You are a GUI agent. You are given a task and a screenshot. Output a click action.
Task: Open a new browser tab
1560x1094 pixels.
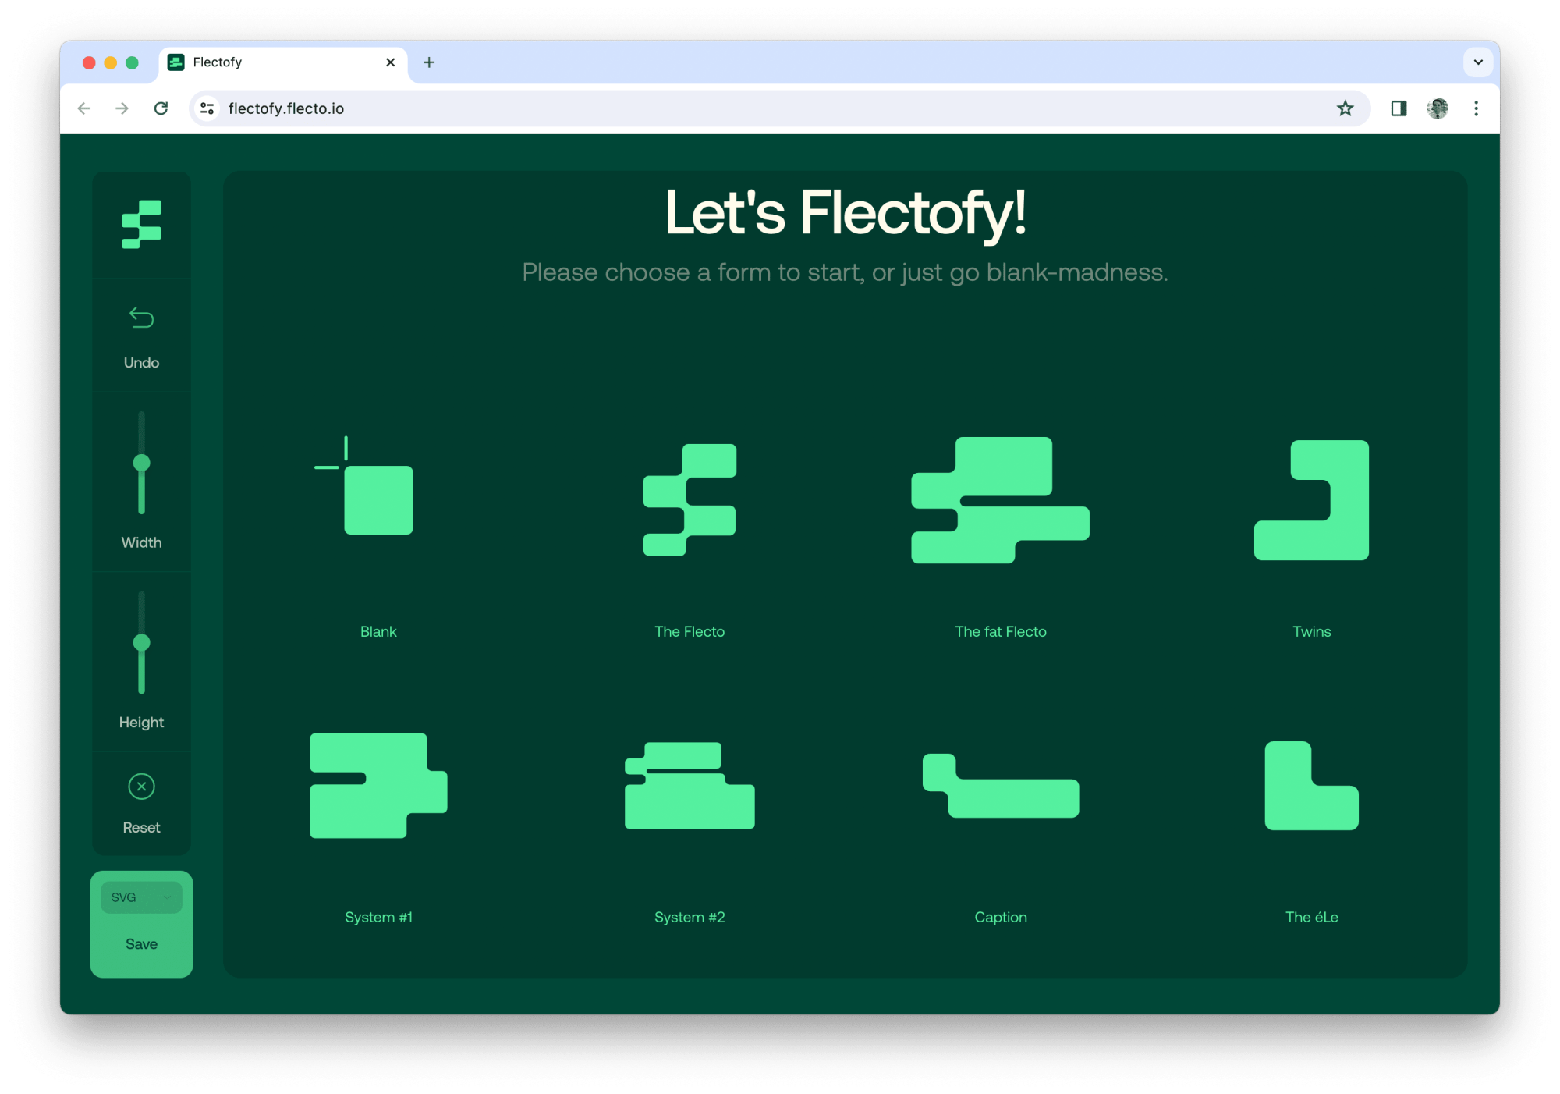(x=429, y=62)
